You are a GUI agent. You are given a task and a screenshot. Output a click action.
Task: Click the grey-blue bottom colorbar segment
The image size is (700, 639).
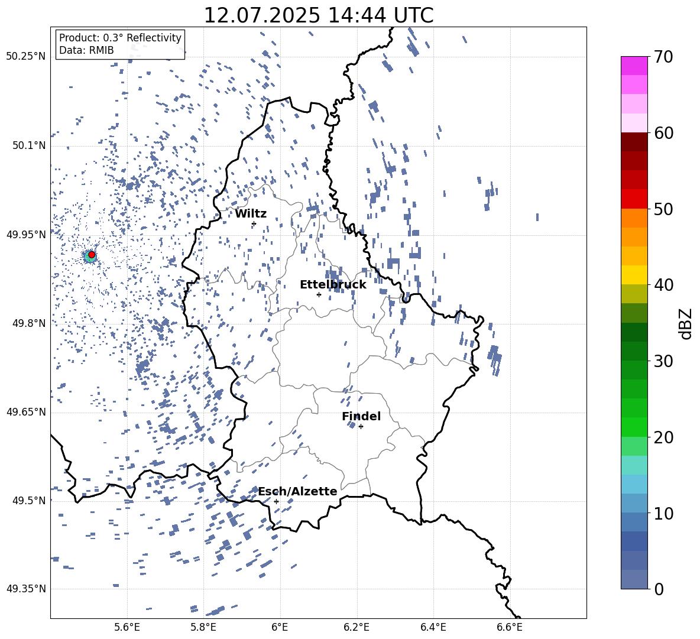[634, 579]
